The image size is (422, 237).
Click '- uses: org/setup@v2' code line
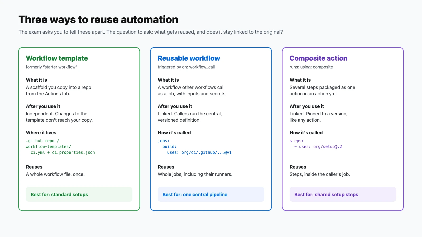pos(318,147)
